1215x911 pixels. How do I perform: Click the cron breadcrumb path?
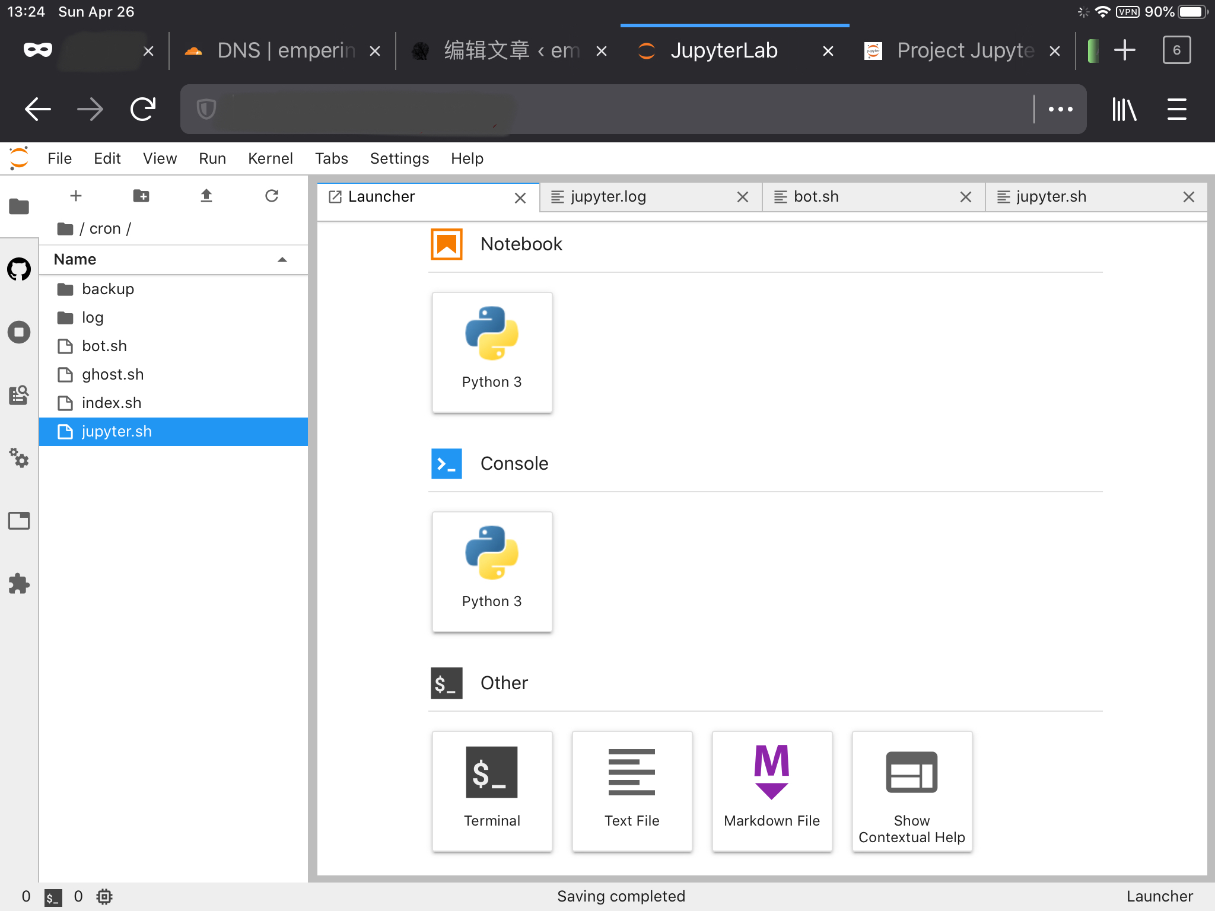105,228
